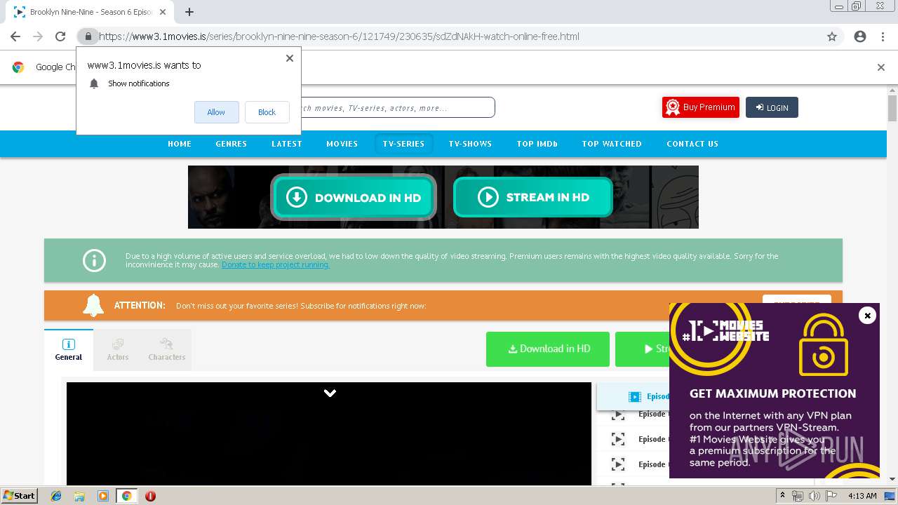Allow notifications from www3.1movies.is
The width and height of the screenshot is (898, 505).
click(x=216, y=112)
